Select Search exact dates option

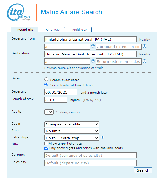click(x=46, y=79)
